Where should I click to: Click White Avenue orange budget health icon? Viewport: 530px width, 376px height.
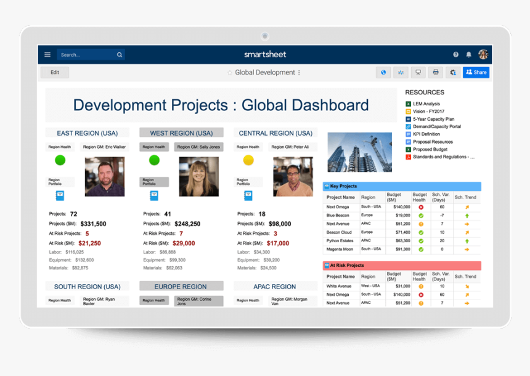[x=421, y=287]
